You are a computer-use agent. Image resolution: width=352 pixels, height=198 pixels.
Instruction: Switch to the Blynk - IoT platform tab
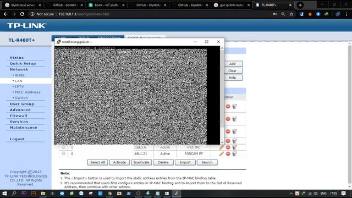(x=107, y=5)
